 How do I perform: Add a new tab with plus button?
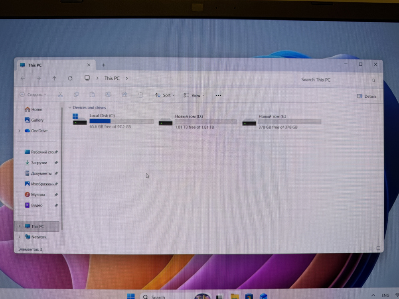103,65
